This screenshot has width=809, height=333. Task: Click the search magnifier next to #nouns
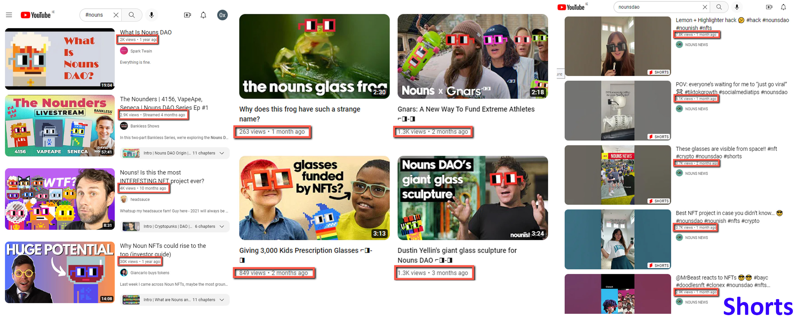point(132,15)
